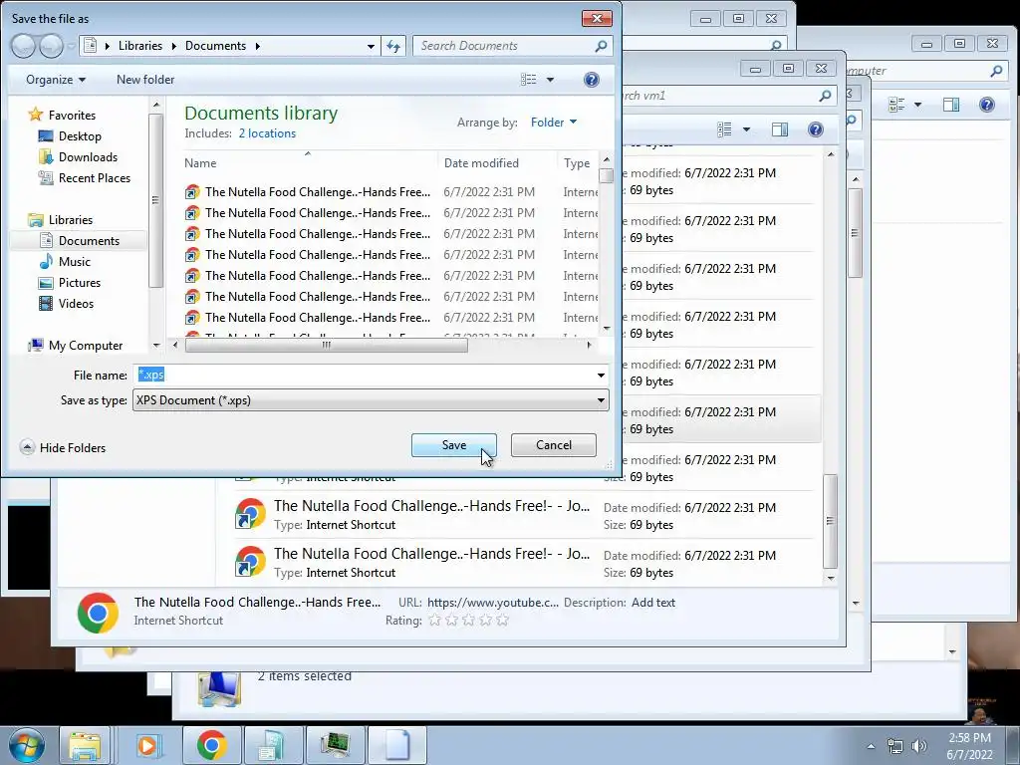The height and width of the screenshot is (765, 1020).
Task: Click New folder in the dialog toolbar
Action: pyautogui.click(x=145, y=80)
